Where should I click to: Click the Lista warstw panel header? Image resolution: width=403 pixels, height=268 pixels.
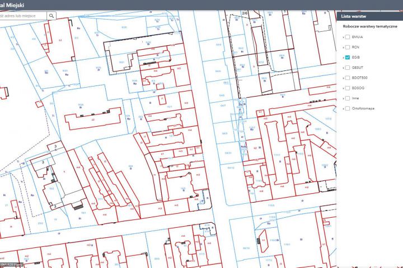(x=369, y=16)
